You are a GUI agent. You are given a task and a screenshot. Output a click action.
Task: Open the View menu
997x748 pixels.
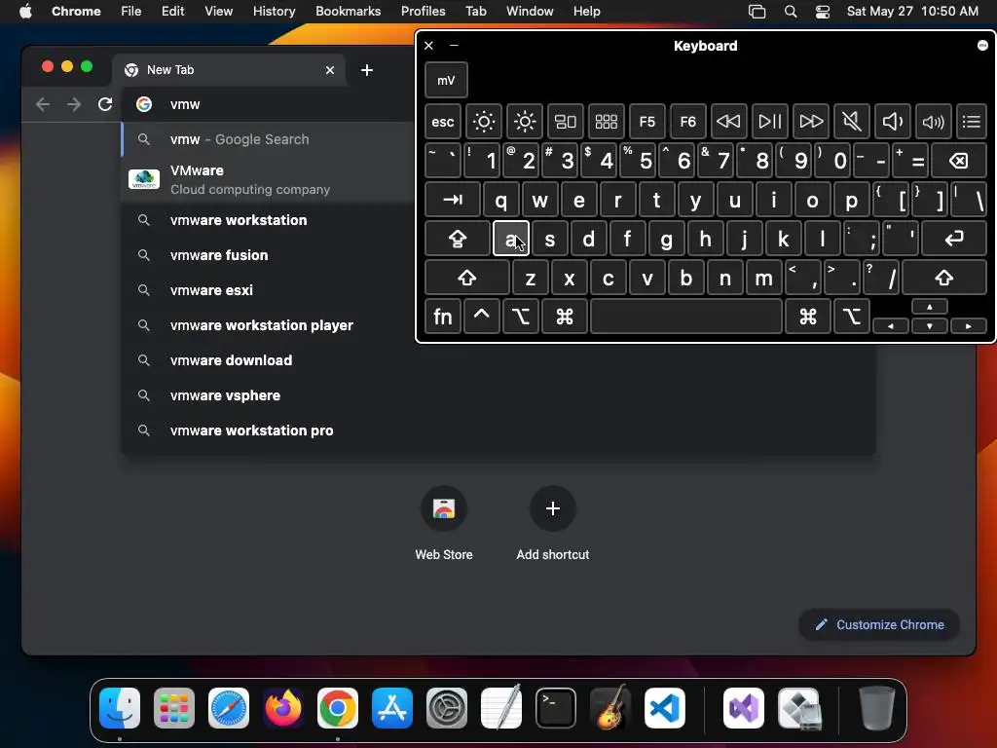[x=218, y=11]
